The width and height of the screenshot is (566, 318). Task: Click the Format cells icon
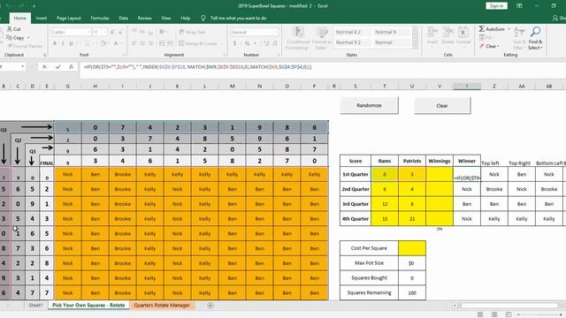(463, 33)
